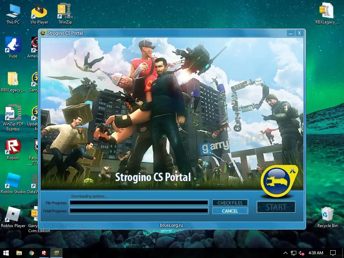
Task: Open the Vuze desktop shortcut
Action: (13, 47)
